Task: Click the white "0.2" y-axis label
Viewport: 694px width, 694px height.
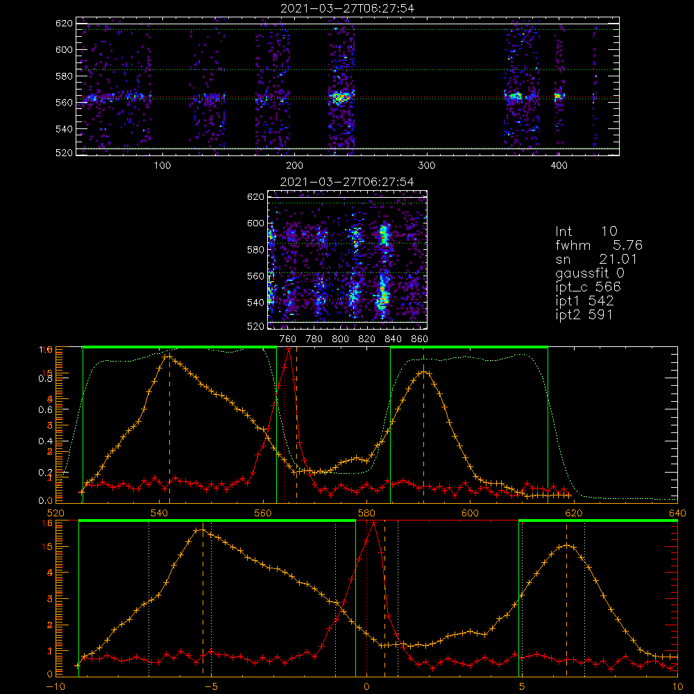Action: point(45,472)
